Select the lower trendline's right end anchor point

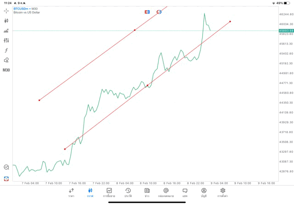(x=230, y=22)
